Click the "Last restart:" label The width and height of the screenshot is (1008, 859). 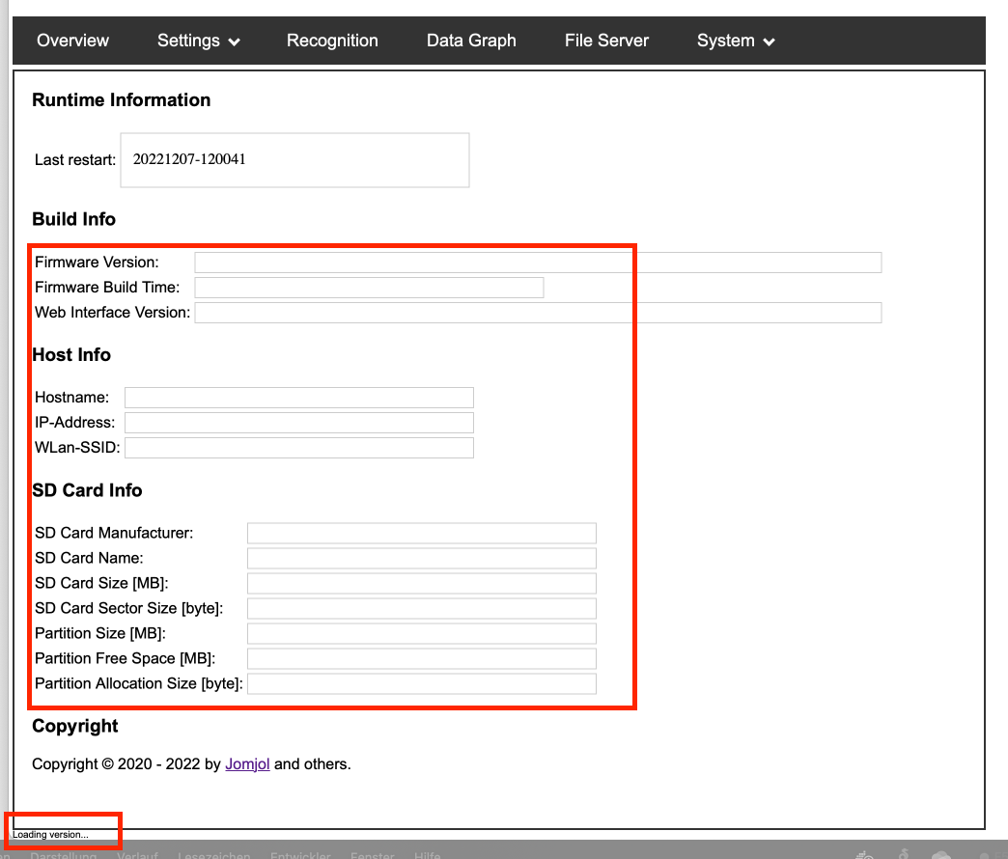click(75, 160)
